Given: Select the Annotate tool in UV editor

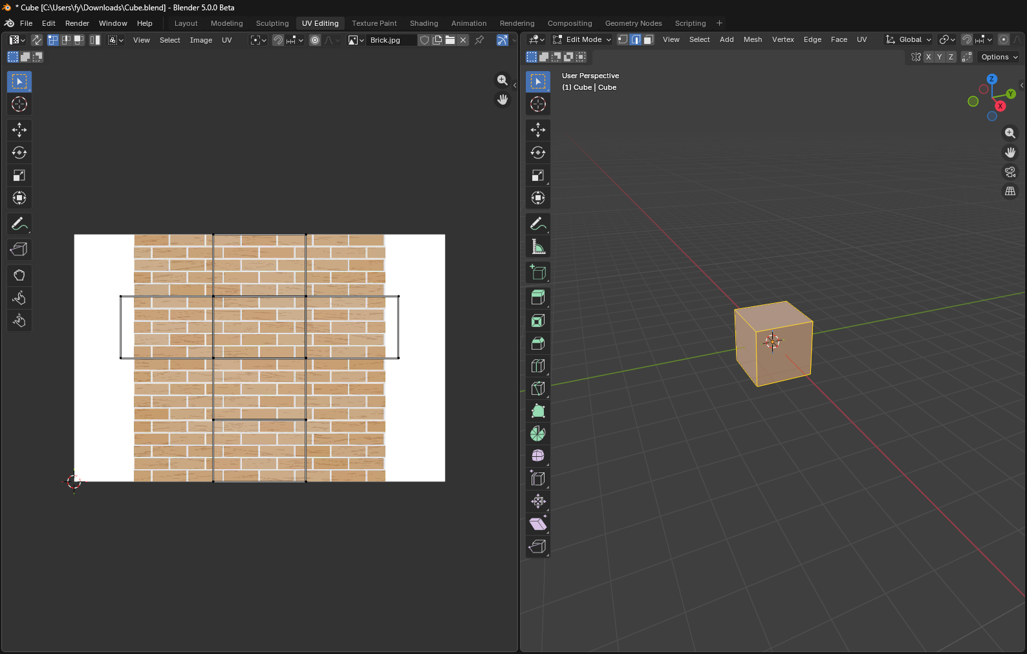Looking at the screenshot, I should [19, 224].
